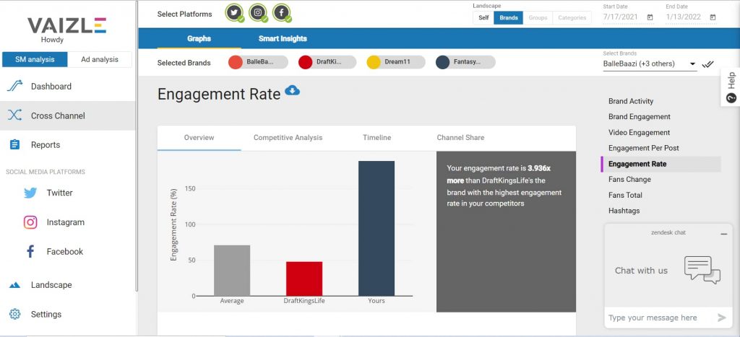Viewport: 740px width, 337px height.
Task: Open the Help side tab
Action: click(x=731, y=87)
